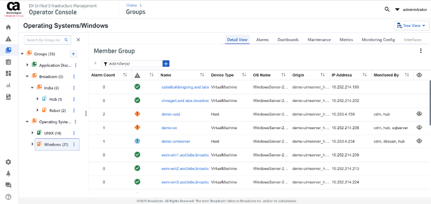431x204 pixels.
Task: Open Member Group three-dot options menu
Action: coord(420,51)
